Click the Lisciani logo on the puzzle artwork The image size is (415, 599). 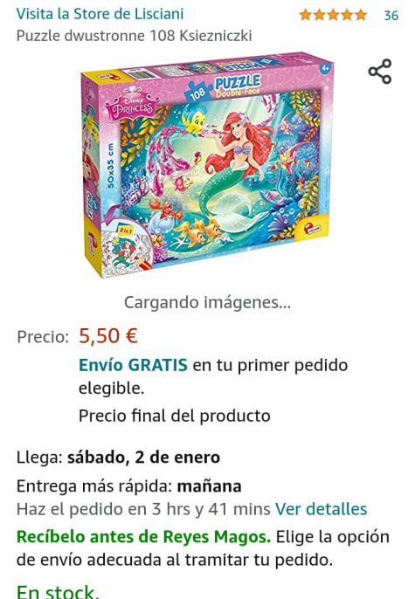click(315, 229)
